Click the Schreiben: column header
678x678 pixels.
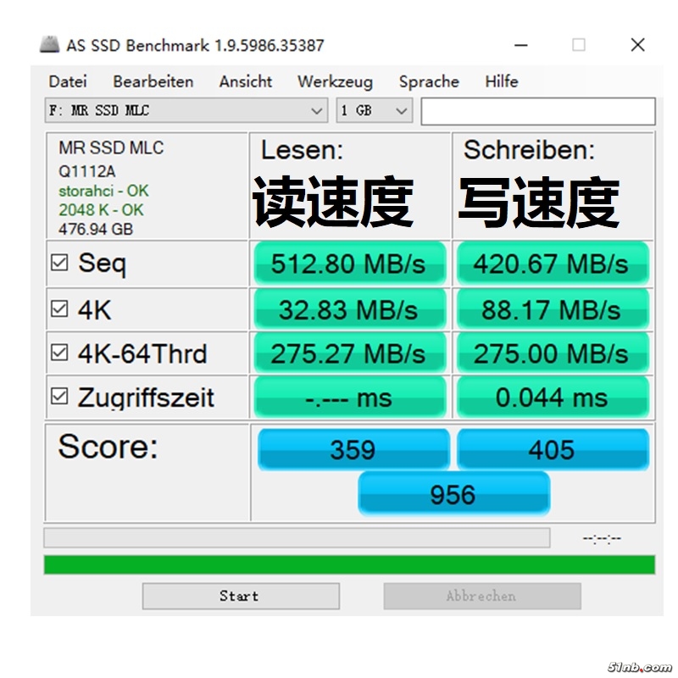click(x=529, y=150)
